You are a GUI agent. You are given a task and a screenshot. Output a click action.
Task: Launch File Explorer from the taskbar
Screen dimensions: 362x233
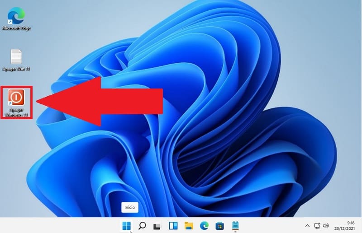coord(189,226)
